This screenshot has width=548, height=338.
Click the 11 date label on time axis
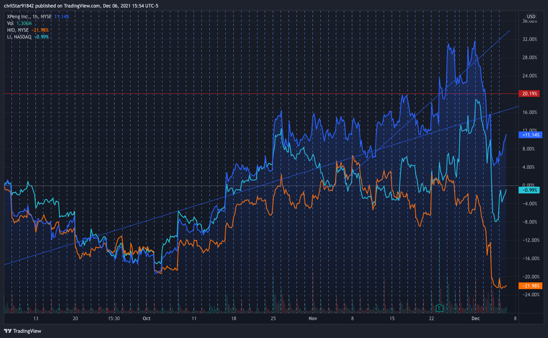pos(194,319)
